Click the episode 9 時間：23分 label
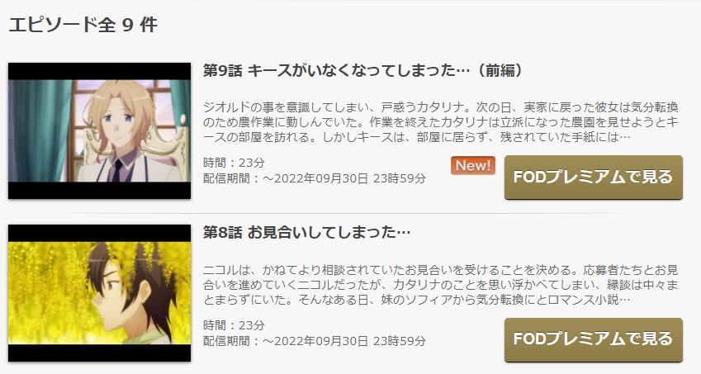The image size is (701, 374). coord(234,163)
